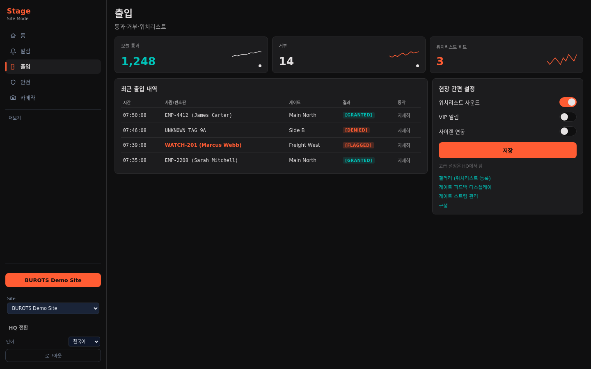Viewport: 591px width, 369px height.
Task: Click EMP-4412 (James Carter) entry
Action: (x=198, y=115)
